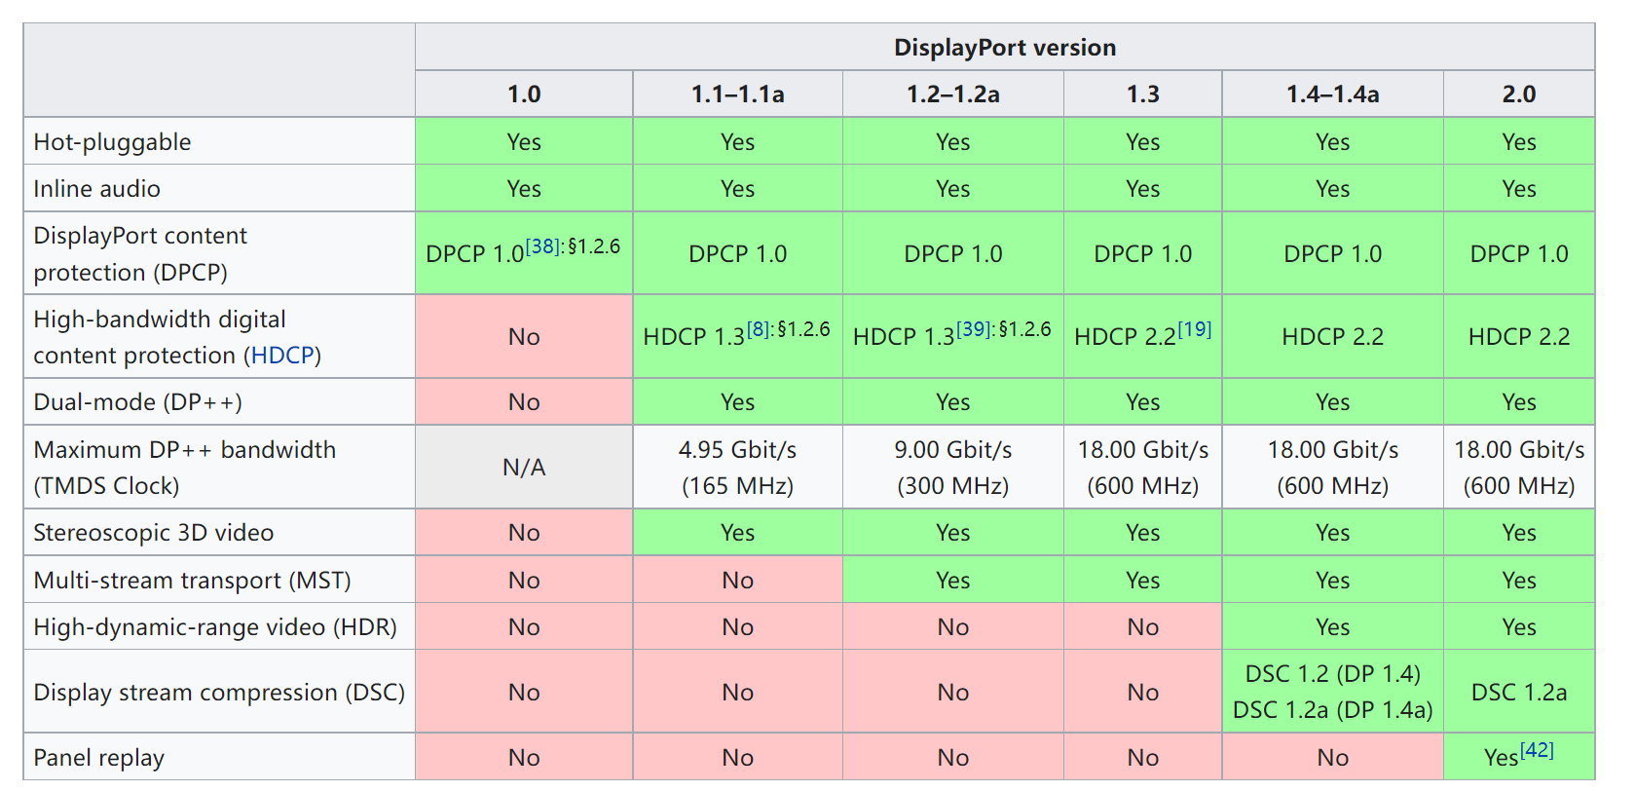This screenshot has width=1635, height=791.
Task: Select the "Inline audio" row label
Action: (96, 189)
